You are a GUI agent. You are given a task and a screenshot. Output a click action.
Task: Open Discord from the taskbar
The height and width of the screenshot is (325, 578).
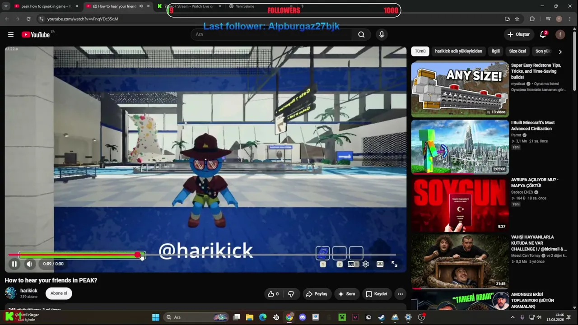[303, 317]
